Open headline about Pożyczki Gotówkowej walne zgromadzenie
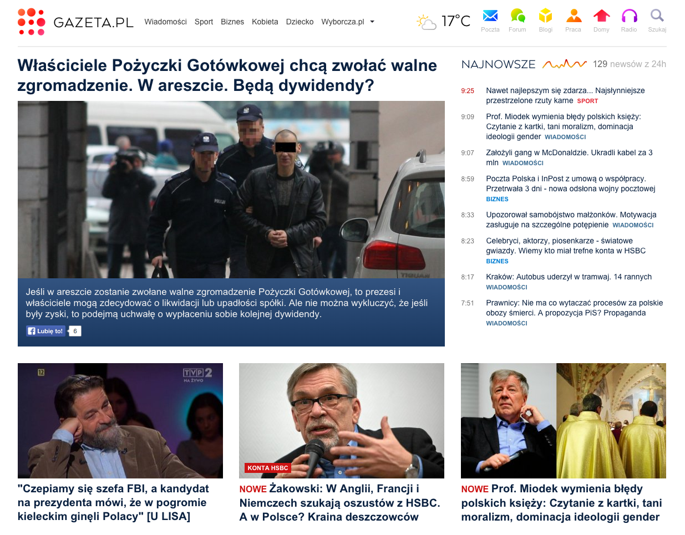The image size is (685, 535). [x=227, y=75]
